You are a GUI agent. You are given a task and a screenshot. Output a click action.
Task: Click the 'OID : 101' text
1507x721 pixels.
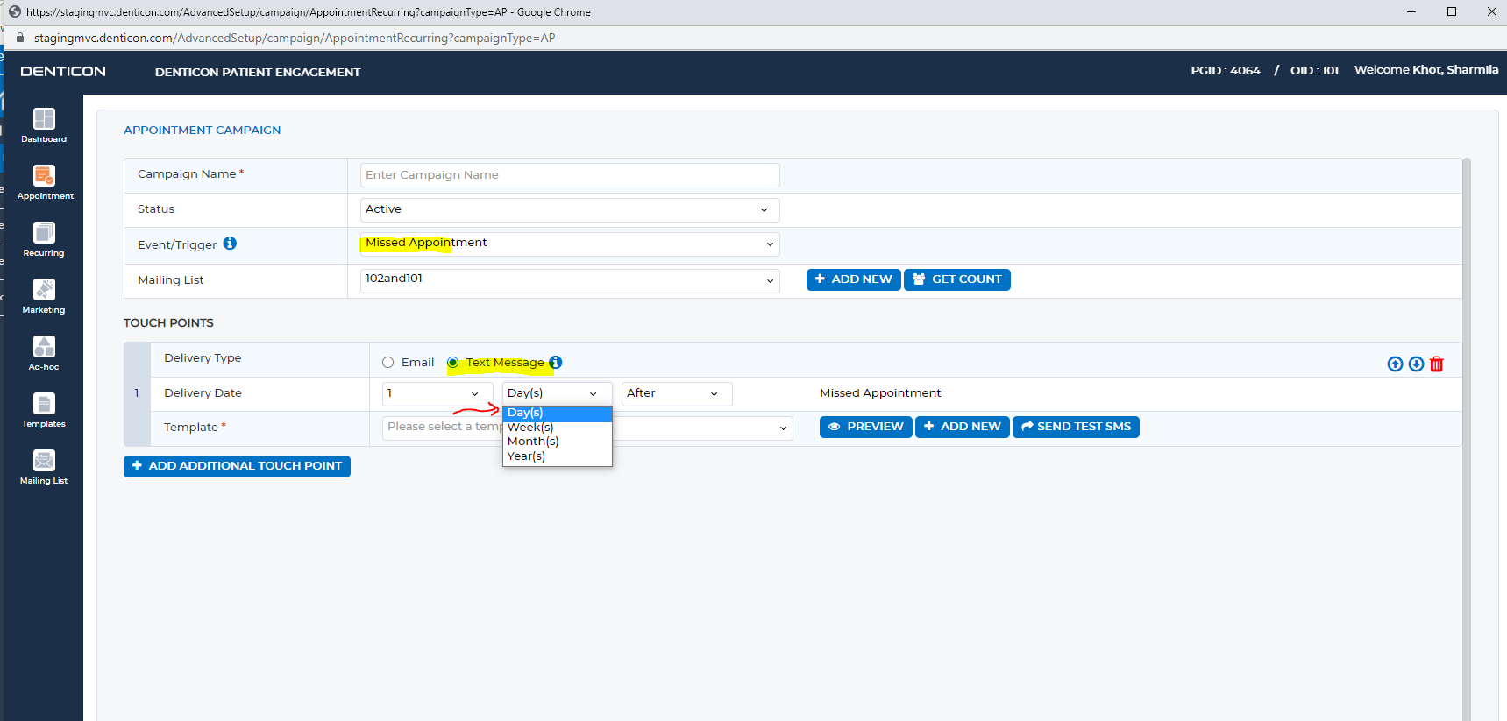coord(1314,71)
